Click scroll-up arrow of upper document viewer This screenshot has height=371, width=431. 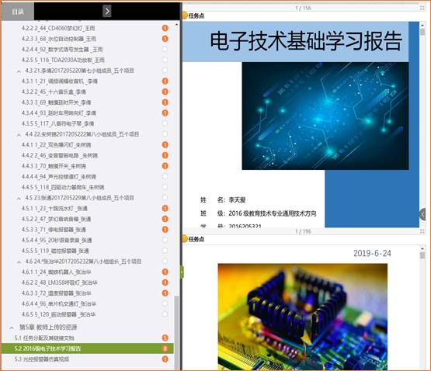(422, 25)
